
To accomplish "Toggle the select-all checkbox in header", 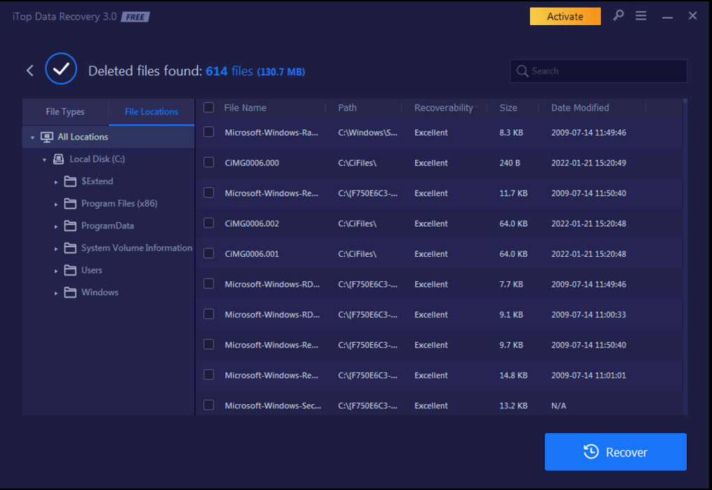I will point(209,107).
